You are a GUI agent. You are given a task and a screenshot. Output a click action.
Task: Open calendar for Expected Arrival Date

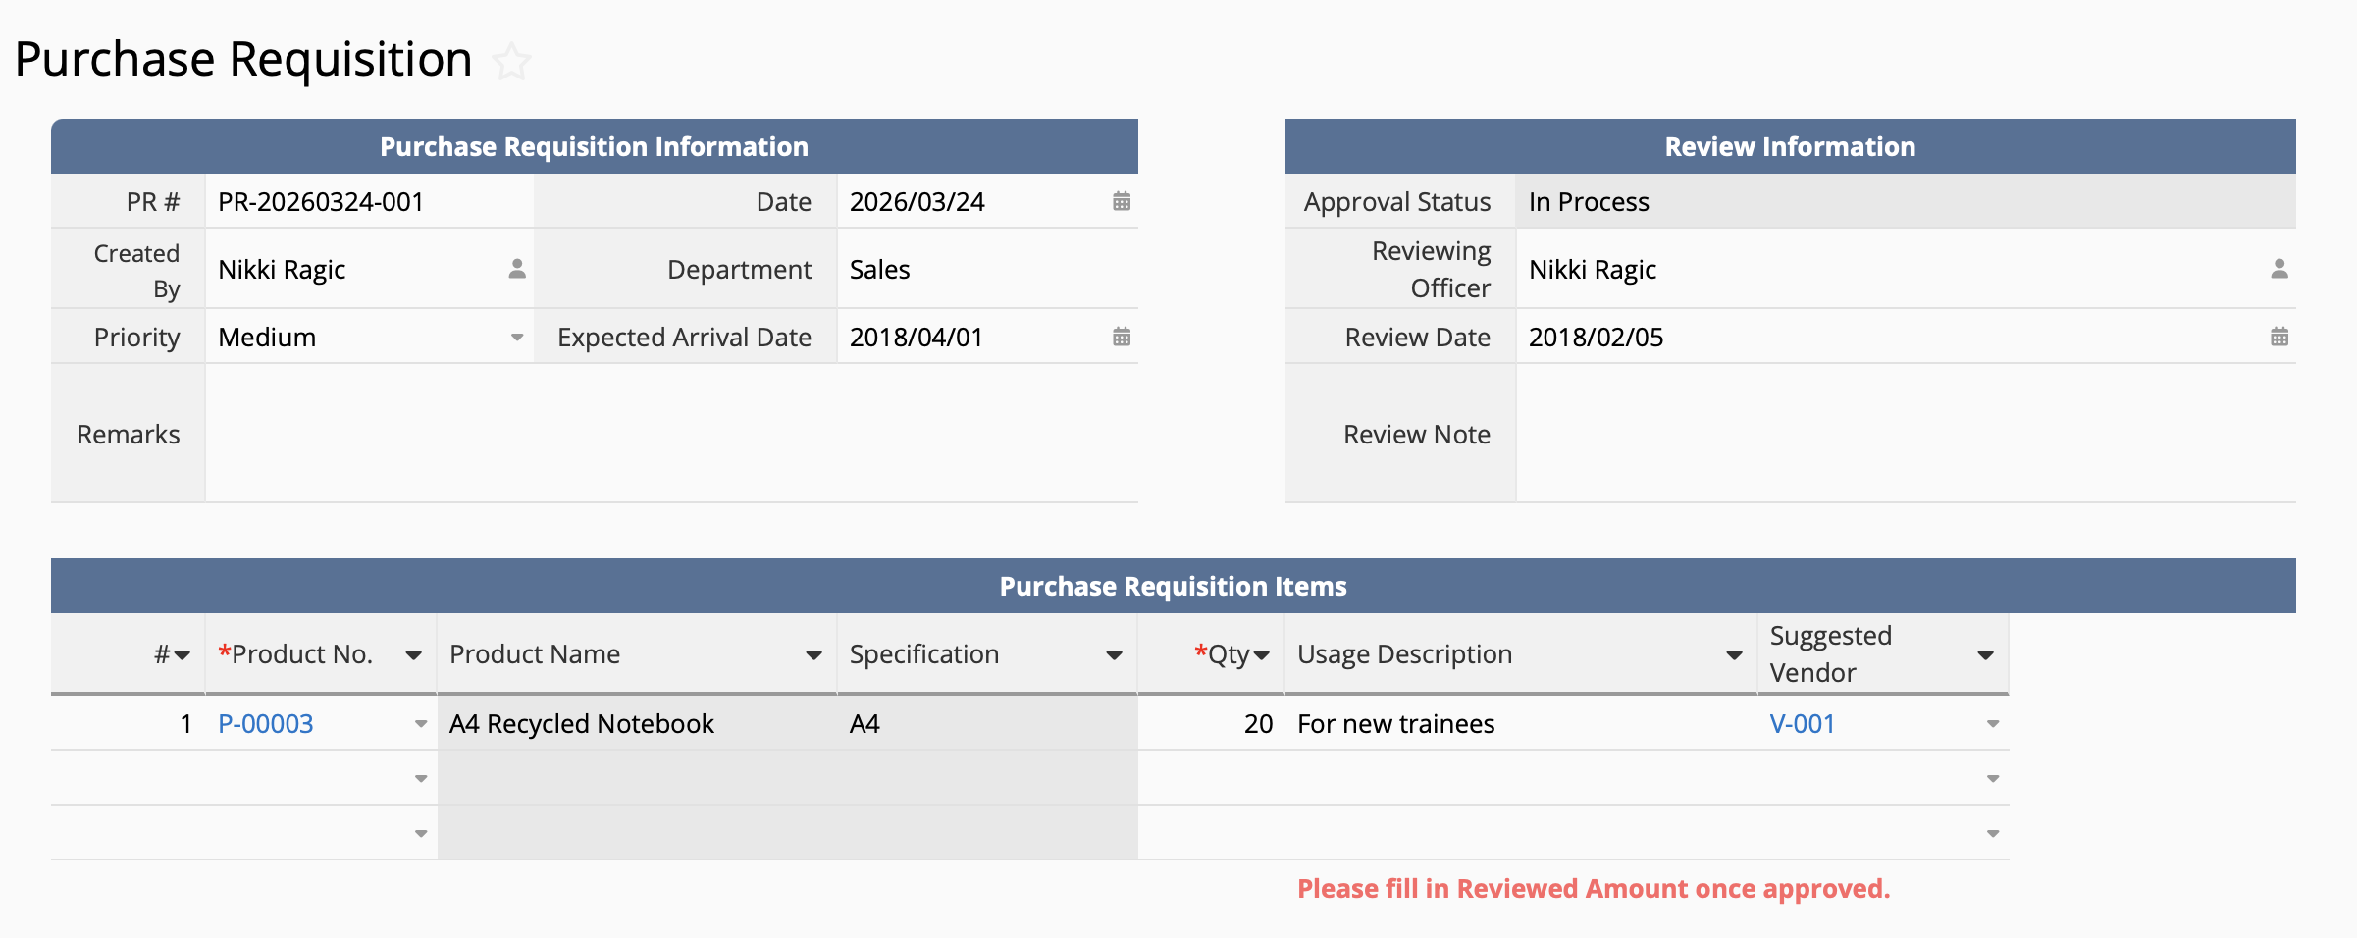pos(1122,338)
